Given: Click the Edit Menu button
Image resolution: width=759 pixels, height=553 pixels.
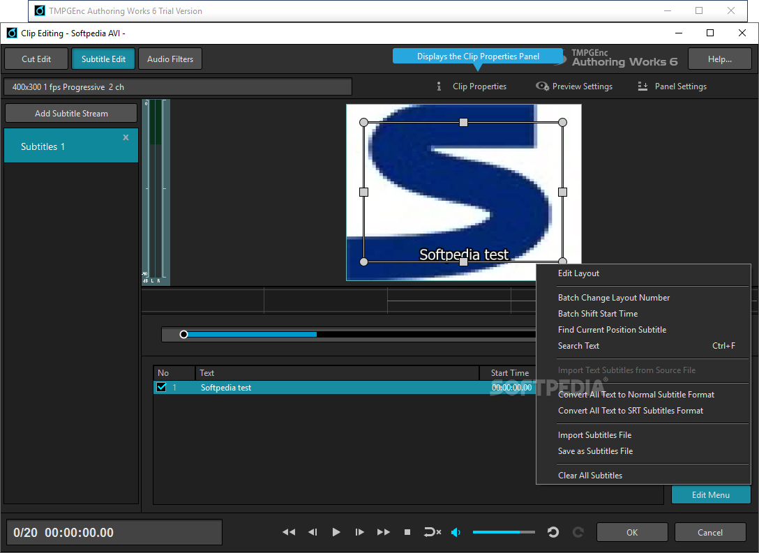Looking at the screenshot, I should tap(711, 494).
